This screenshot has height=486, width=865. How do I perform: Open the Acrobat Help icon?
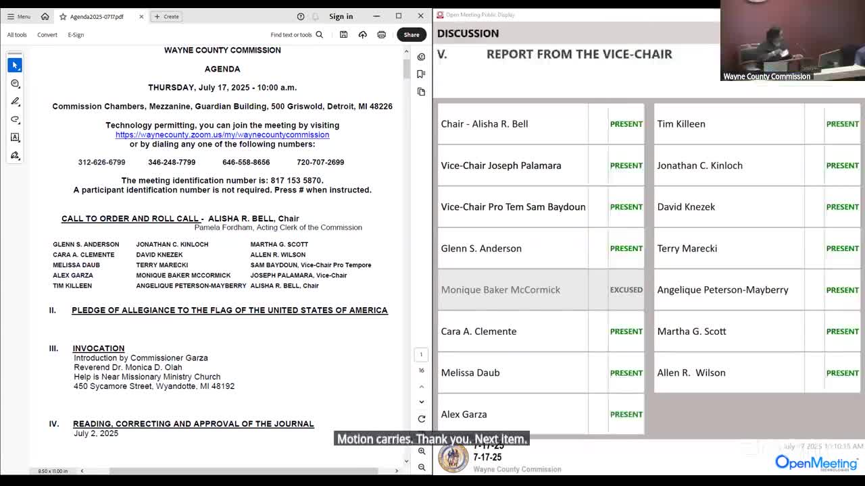[x=301, y=16]
